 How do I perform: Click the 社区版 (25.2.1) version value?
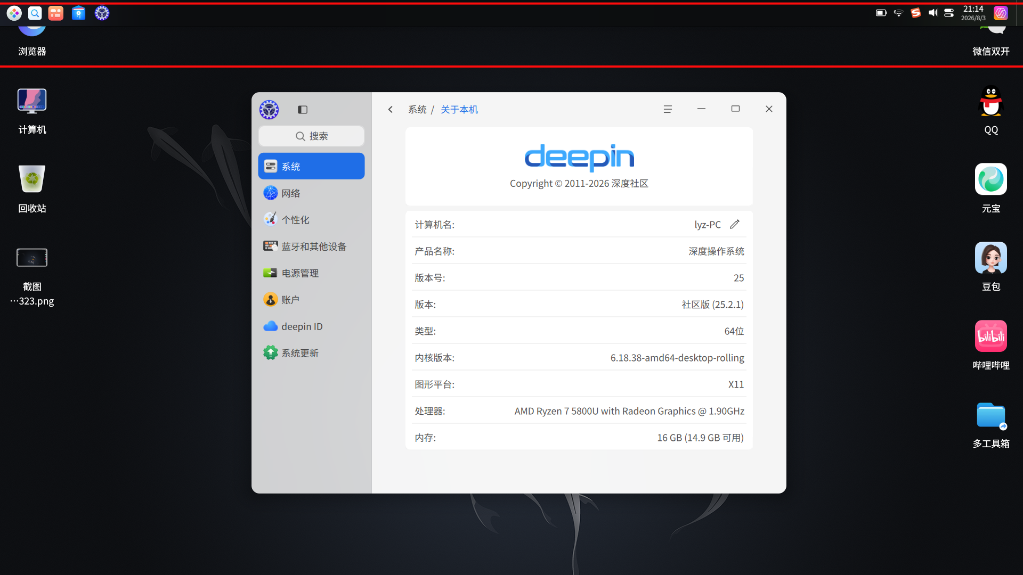point(713,305)
